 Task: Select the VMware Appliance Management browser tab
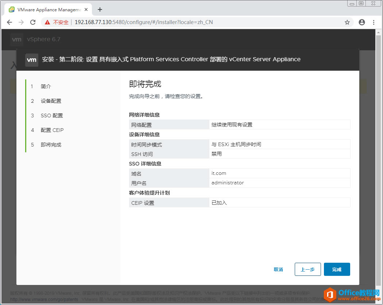click(x=48, y=9)
